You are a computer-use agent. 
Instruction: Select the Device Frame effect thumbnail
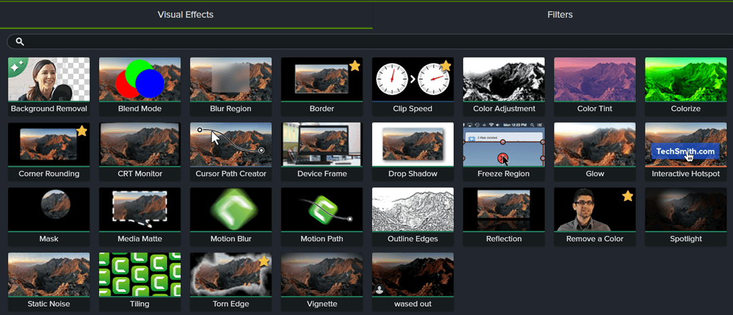click(x=322, y=145)
